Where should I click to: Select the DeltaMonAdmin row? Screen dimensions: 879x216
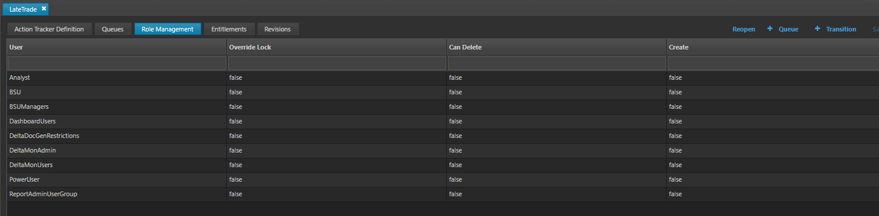coord(443,150)
